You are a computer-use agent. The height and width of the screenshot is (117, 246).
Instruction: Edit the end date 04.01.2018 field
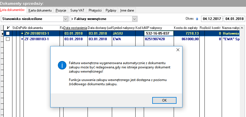[234, 19]
